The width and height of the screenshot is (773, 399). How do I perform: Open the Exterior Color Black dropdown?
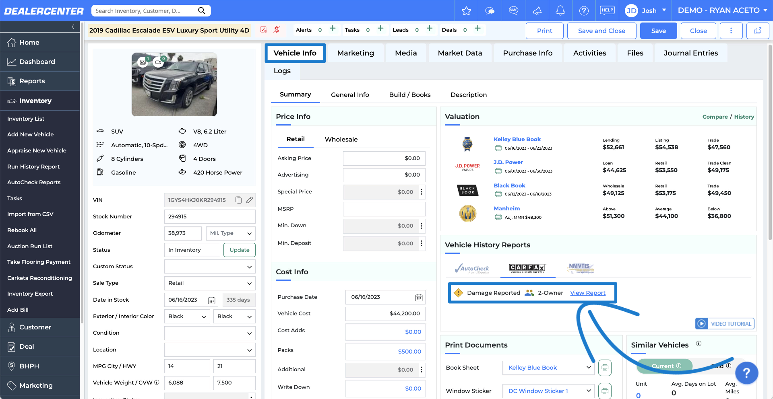187,317
